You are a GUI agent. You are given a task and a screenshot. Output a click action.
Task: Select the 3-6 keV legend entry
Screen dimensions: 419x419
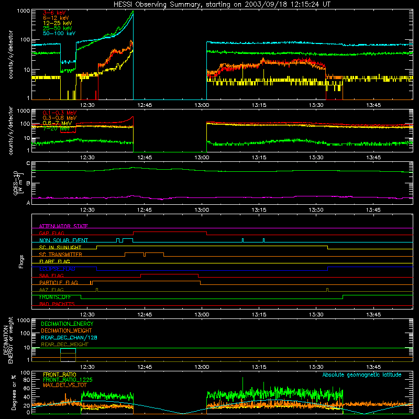pyautogui.click(x=54, y=13)
